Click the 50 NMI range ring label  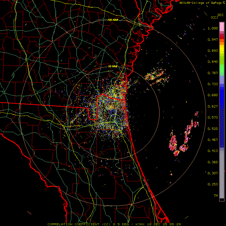tap(113, 67)
